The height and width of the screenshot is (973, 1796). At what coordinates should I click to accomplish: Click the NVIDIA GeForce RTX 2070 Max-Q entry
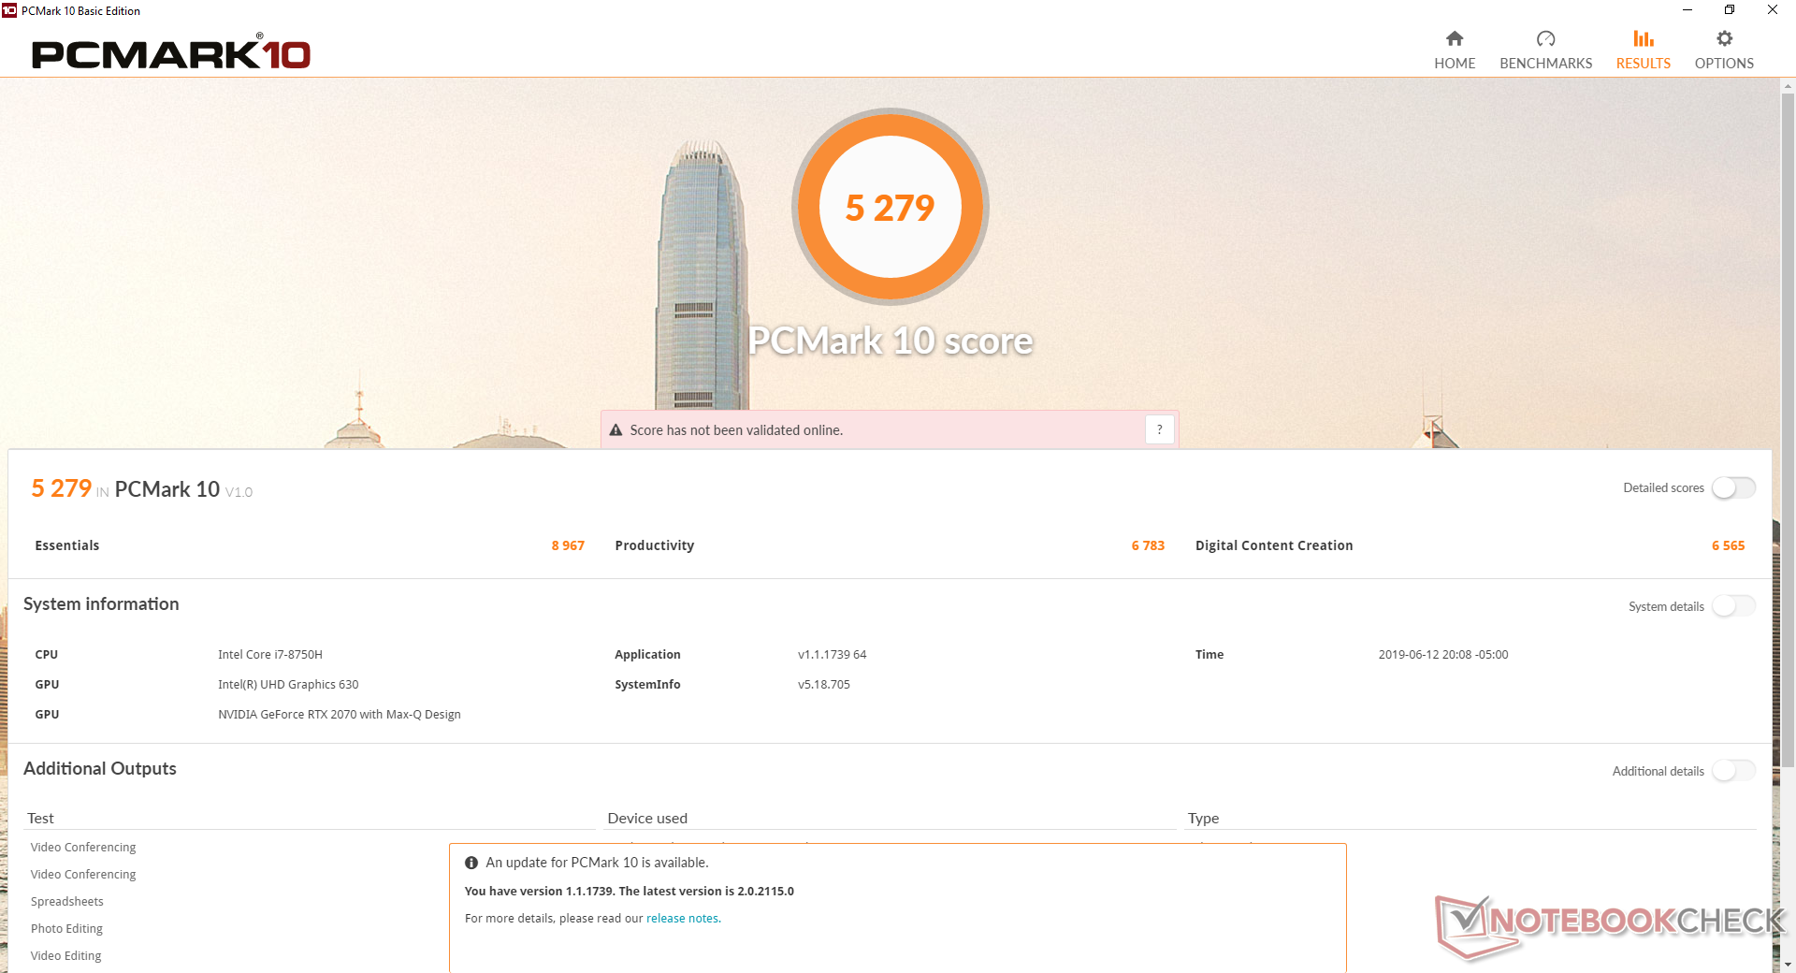[340, 715]
